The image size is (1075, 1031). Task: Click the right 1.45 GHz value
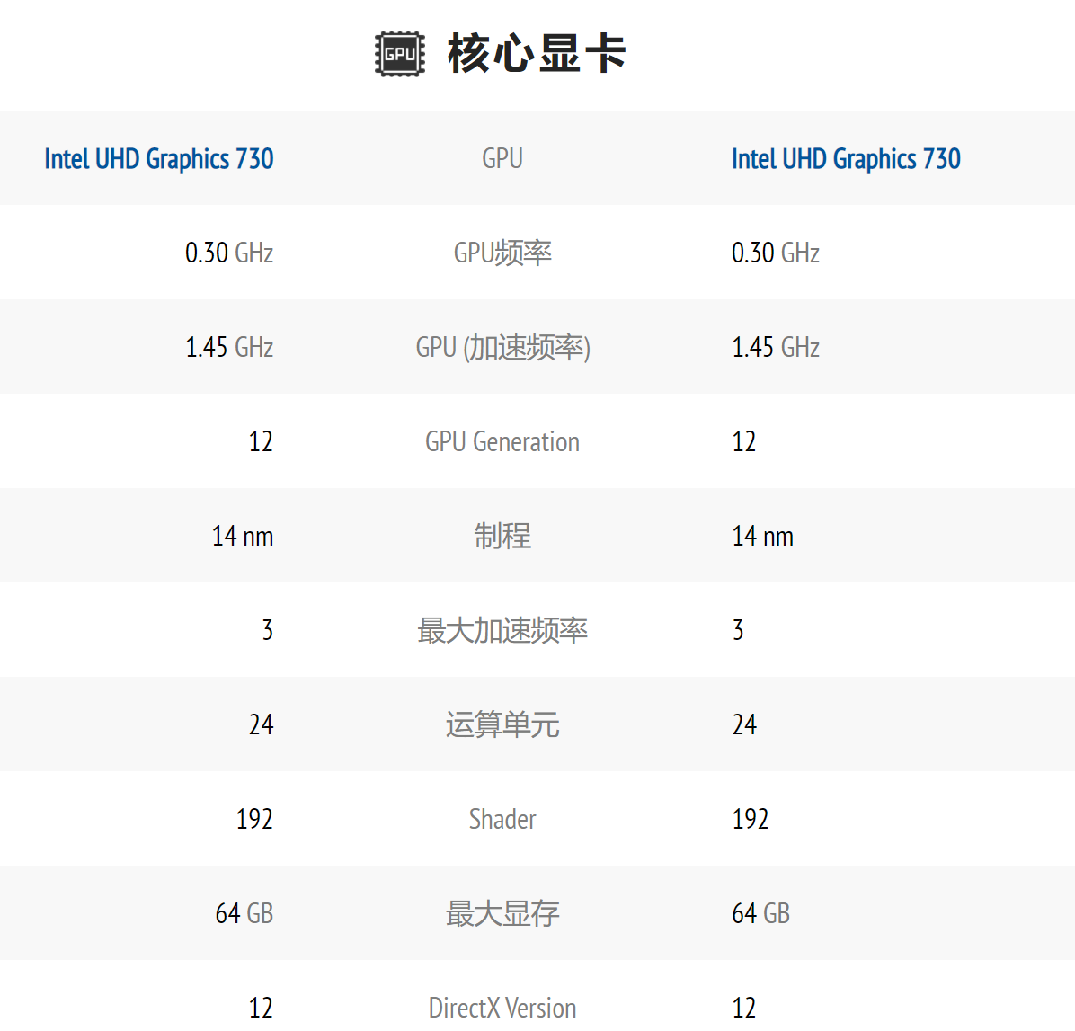point(776,348)
